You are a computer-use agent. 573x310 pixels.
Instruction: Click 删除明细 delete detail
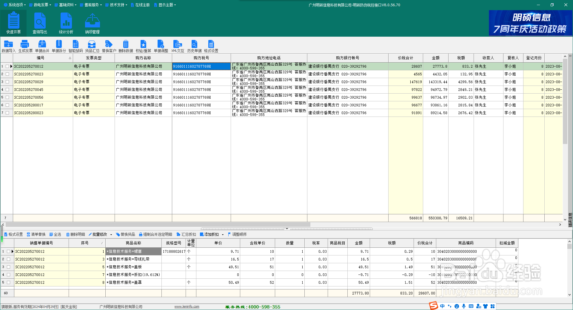click(x=76, y=235)
